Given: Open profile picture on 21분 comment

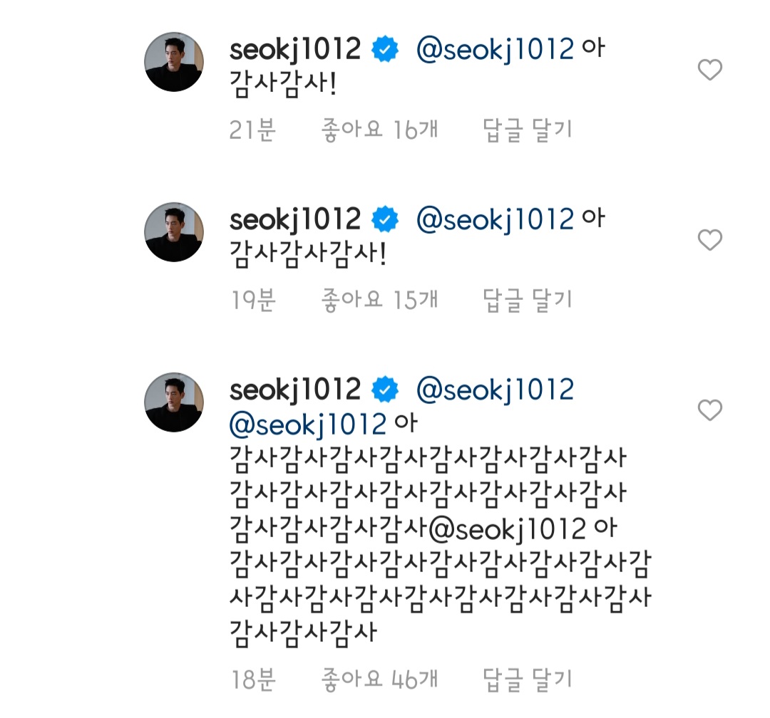Looking at the screenshot, I should (174, 61).
